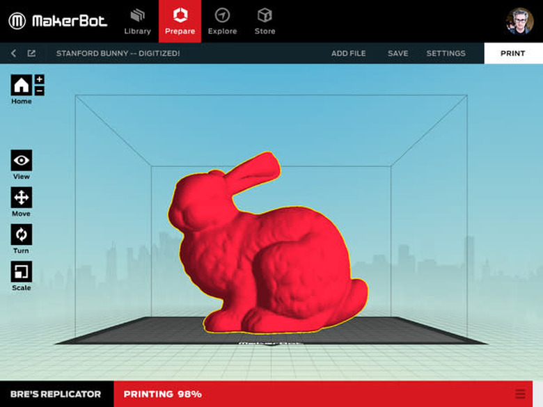Click ADD FILE button
The image size is (543, 407).
348,54
